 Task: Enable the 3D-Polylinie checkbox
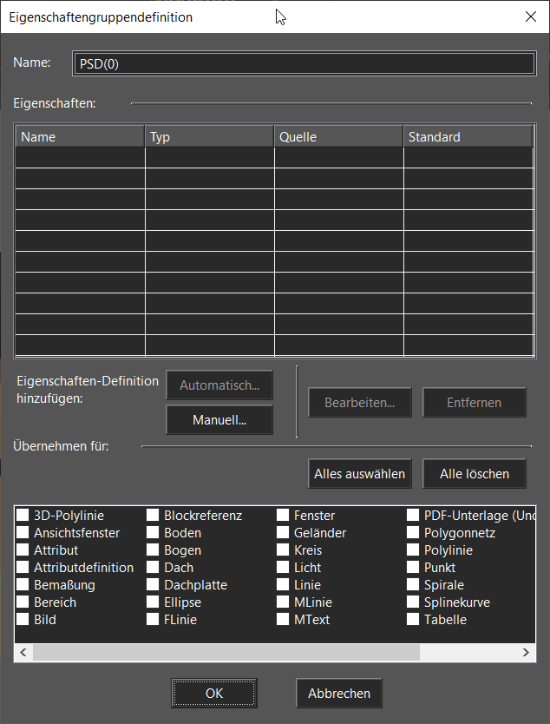[23, 516]
